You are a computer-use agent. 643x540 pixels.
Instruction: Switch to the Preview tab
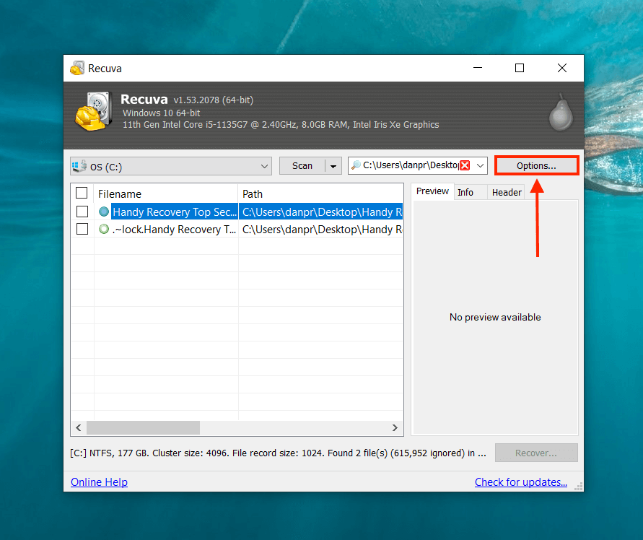(x=432, y=191)
